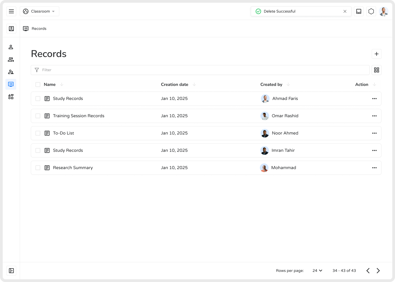Sort records by Creation date
The image size is (395, 282).
[175, 84]
